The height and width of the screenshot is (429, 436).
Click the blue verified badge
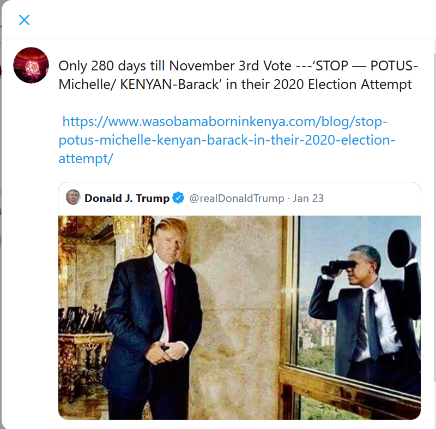point(178,198)
